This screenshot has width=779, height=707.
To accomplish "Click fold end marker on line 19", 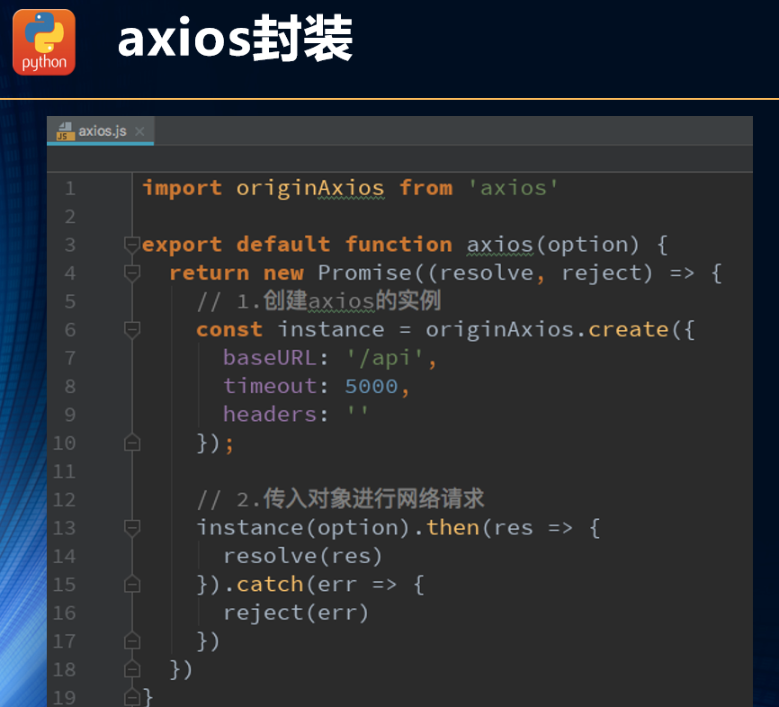I will click(x=132, y=697).
